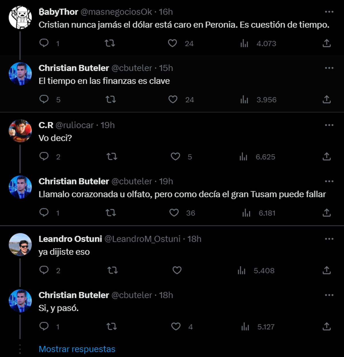Like the 'ya dijiste eso' tweet

click(x=177, y=270)
